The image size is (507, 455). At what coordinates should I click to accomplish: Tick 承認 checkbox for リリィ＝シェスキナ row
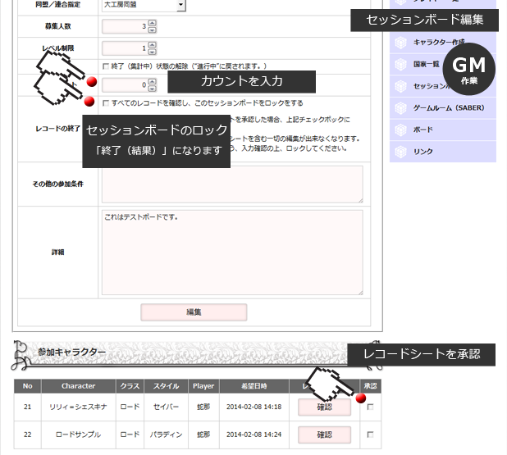370,407
